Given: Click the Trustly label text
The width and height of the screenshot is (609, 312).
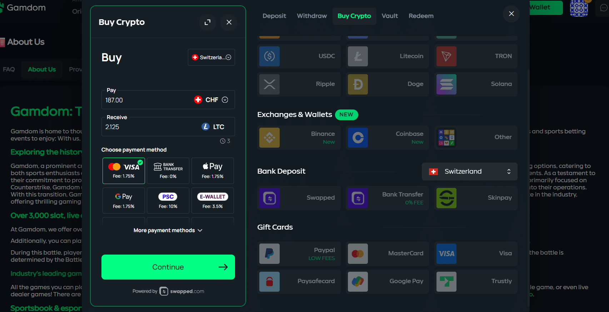Looking at the screenshot, I should click(501, 281).
